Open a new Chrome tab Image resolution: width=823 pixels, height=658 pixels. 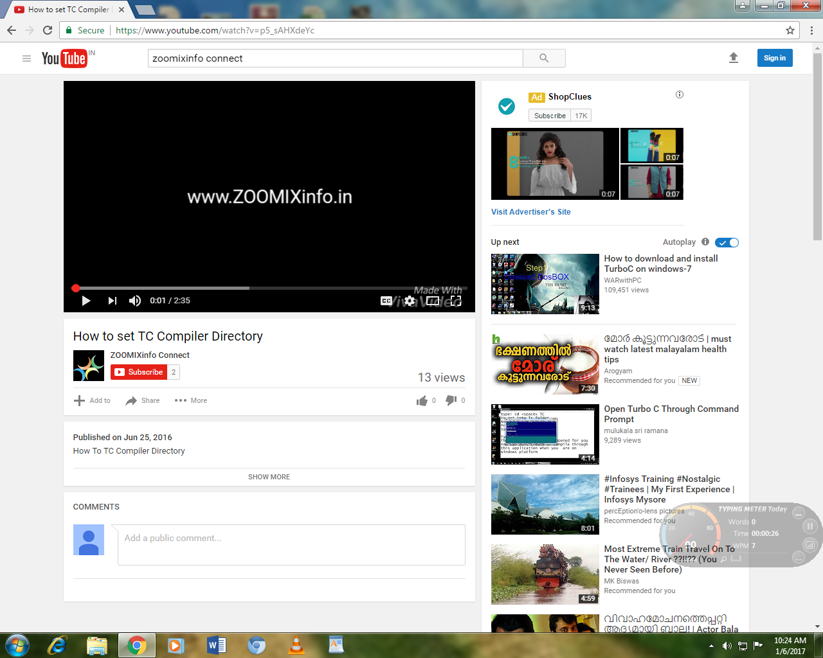click(145, 10)
